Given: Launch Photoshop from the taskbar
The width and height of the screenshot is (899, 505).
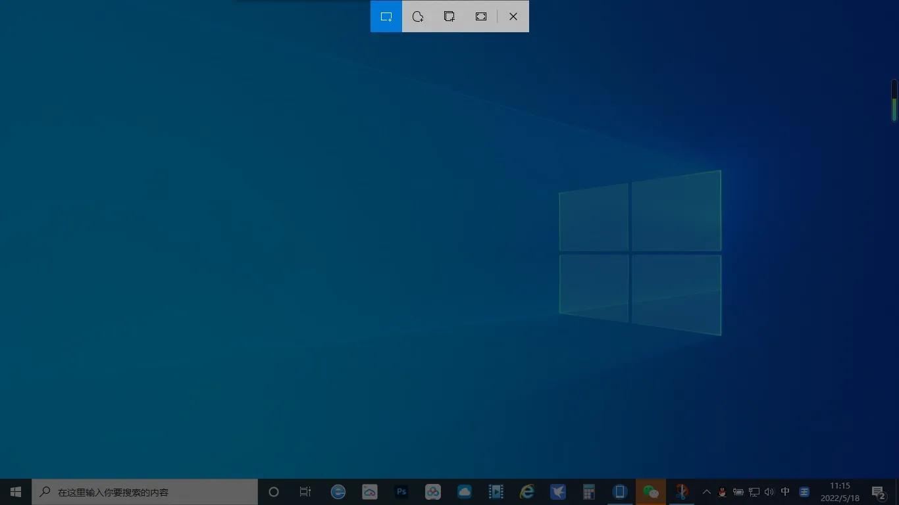Looking at the screenshot, I should (401, 492).
